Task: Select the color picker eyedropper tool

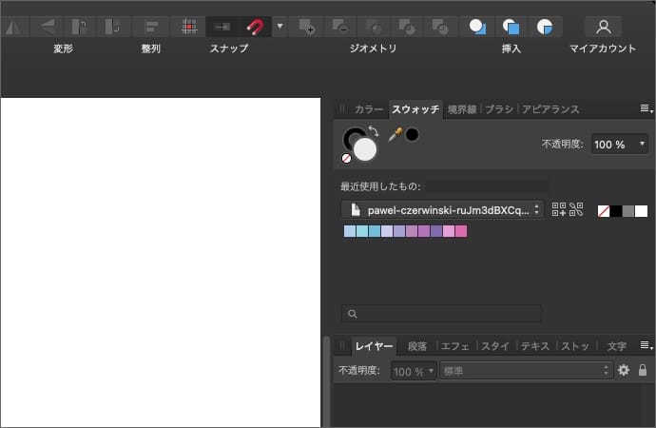Action: (395, 135)
